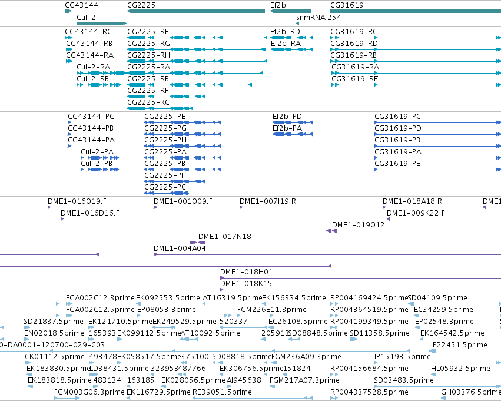Click the DME1-018K15 BAC clone
Image resolution: width=501 pixels, height=401 pixels.
360,290
